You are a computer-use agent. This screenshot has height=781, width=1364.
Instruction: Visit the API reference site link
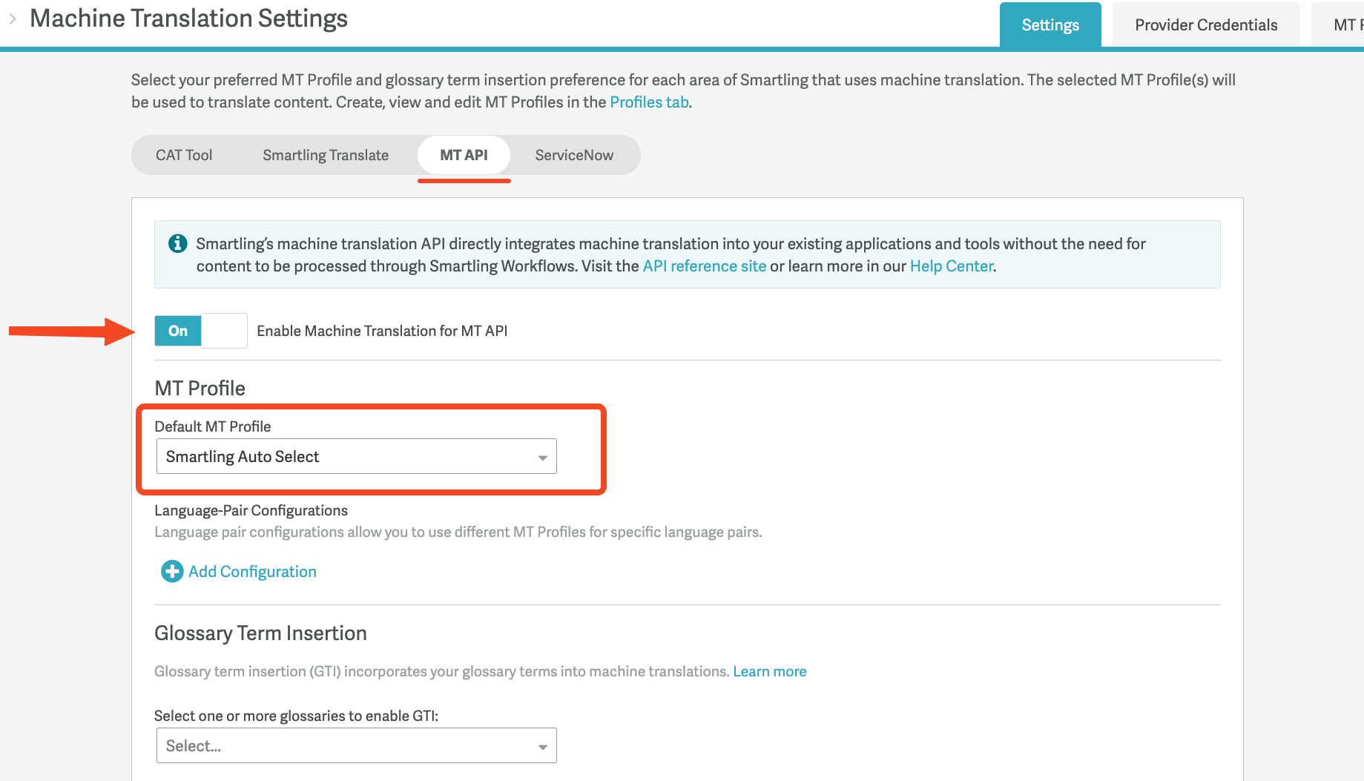(x=704, y=266)
